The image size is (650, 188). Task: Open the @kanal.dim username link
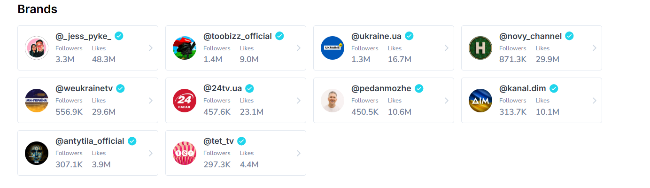tap(522, 88)
